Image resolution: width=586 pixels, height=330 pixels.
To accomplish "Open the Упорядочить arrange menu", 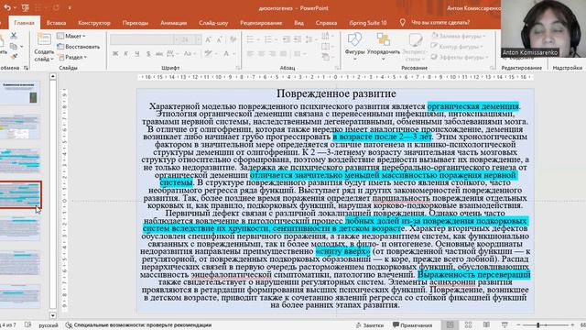I will click(384, 47).
